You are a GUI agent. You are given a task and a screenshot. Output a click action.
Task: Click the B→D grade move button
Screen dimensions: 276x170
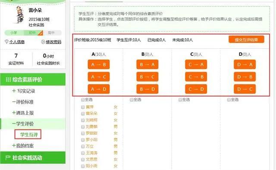147,89
